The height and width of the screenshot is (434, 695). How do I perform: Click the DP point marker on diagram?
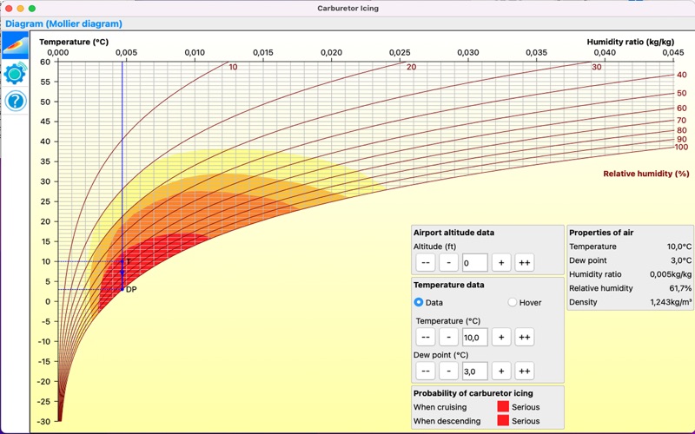pos(122,289)
